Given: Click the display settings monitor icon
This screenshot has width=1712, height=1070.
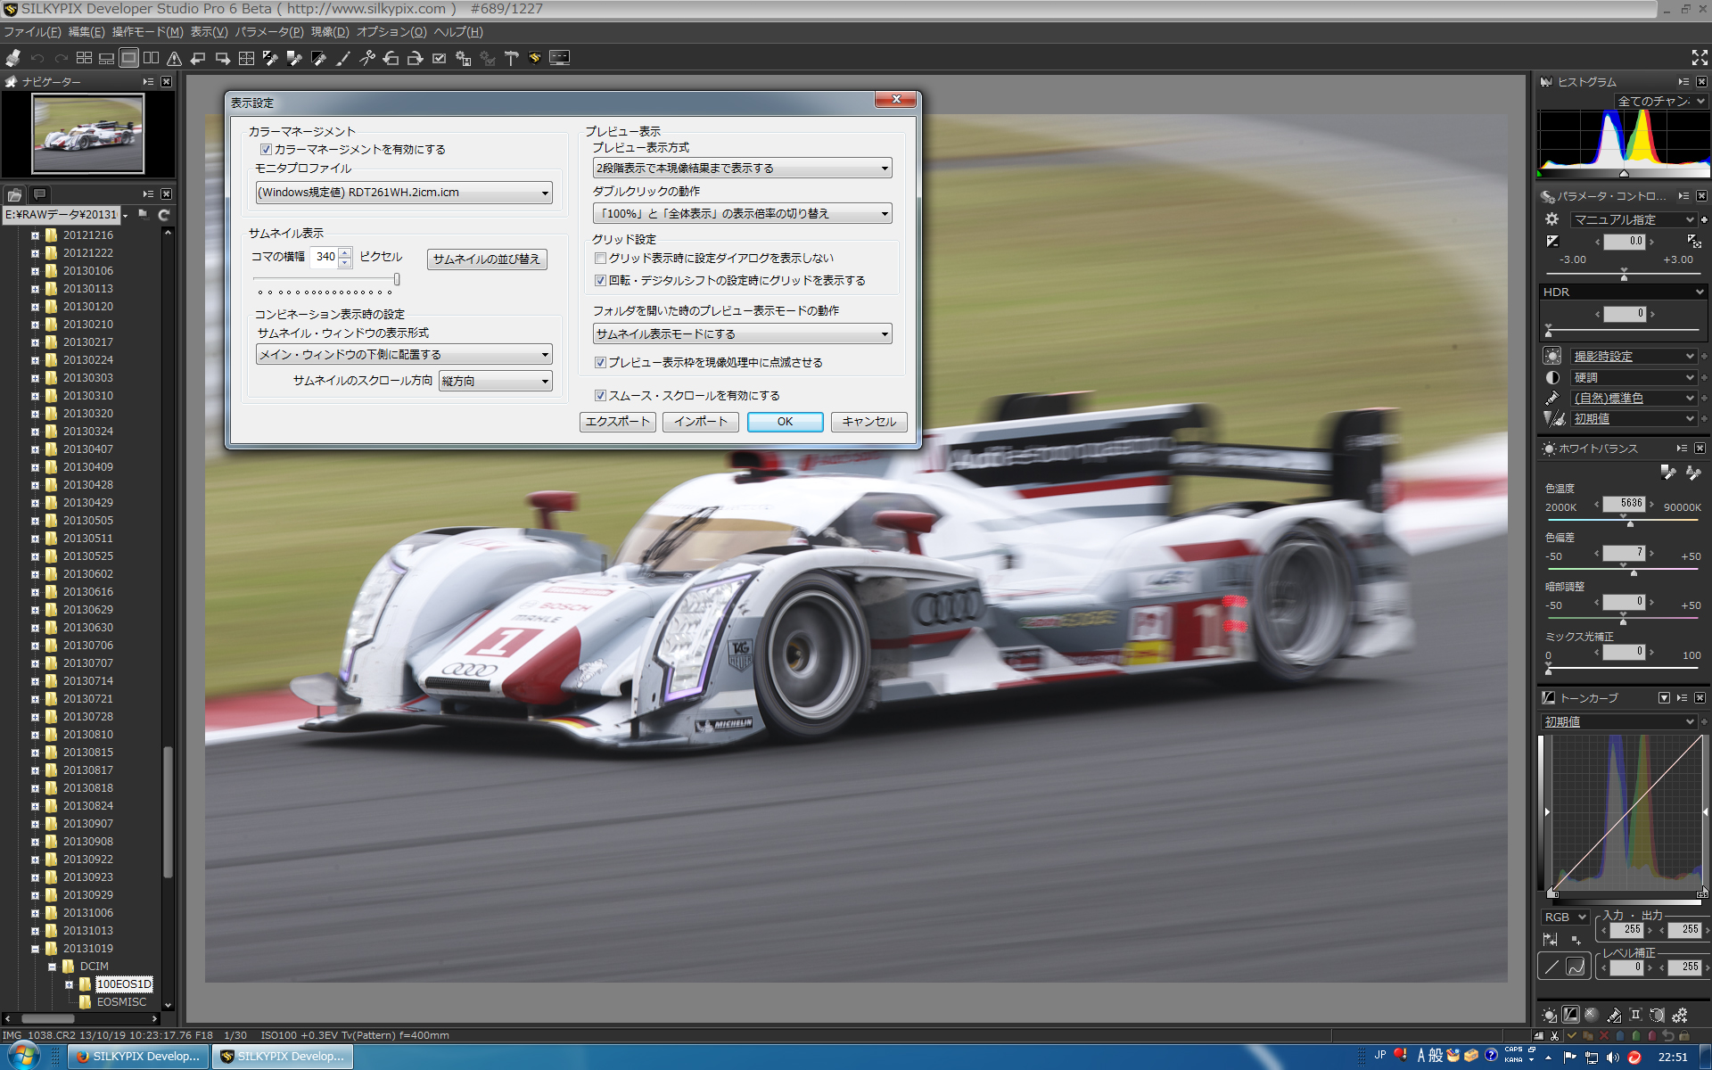Looking at the screenshot, I should tap(559, 58).
